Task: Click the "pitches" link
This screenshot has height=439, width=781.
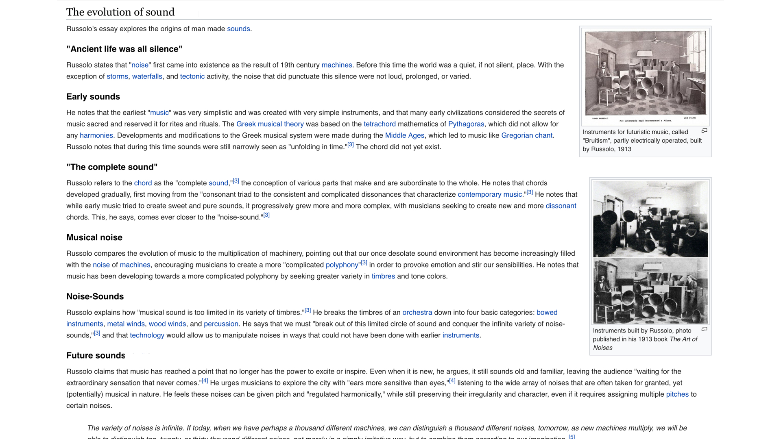Action: [x=677, y=394]
